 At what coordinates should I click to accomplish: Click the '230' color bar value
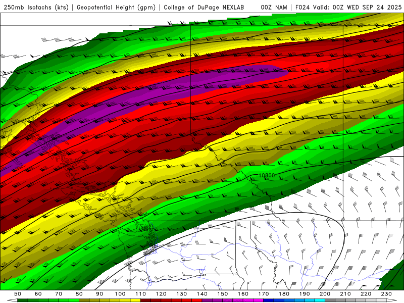(386, 294)
